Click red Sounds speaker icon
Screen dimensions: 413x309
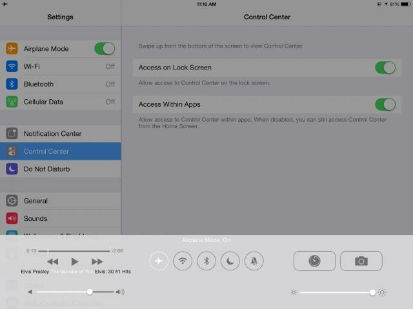[12, 218]
